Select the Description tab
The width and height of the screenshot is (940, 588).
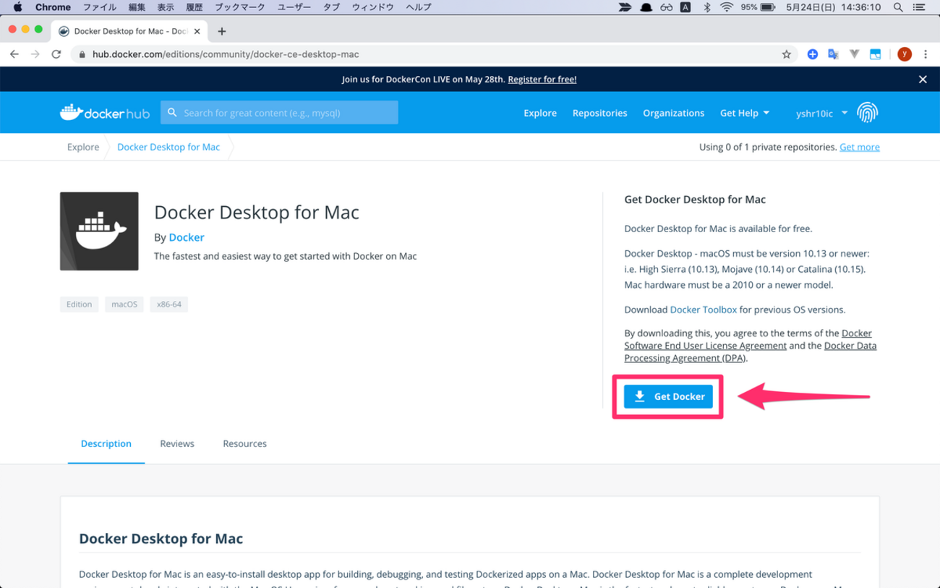tap(106, 443)
